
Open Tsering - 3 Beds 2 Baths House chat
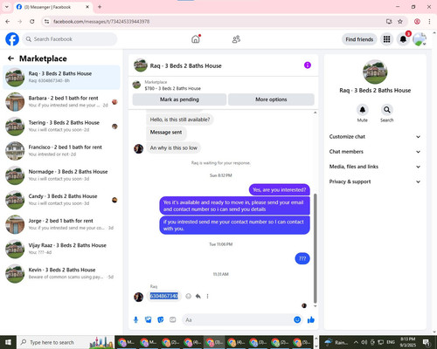tap(61, 127)
